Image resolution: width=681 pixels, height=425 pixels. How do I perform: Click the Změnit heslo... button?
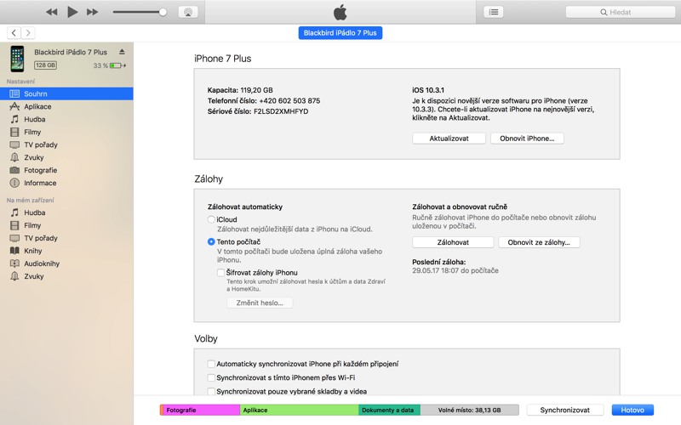coord(260,303)
